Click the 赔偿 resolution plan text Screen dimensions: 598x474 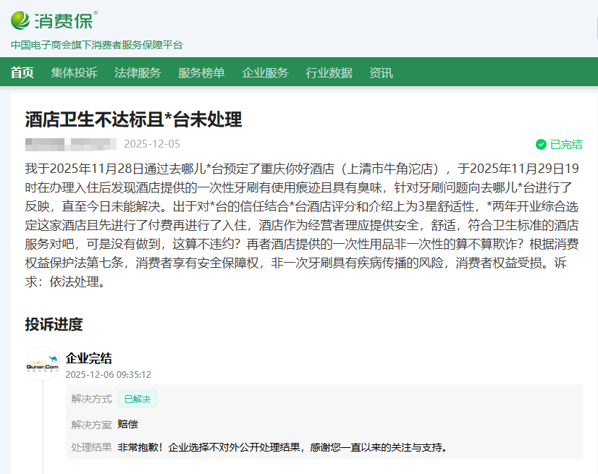click(127, 423)
